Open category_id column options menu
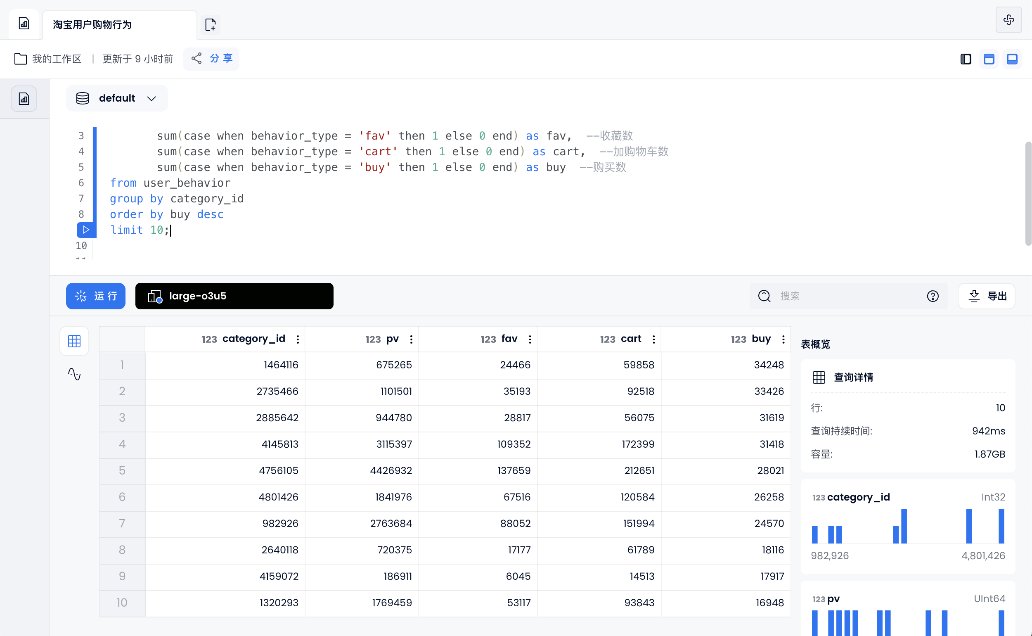The width and height of the screenshot is (1032, 636). 298,339
